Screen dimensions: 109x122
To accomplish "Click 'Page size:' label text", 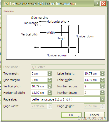I will pyautogui.click(x=10, y=99).
